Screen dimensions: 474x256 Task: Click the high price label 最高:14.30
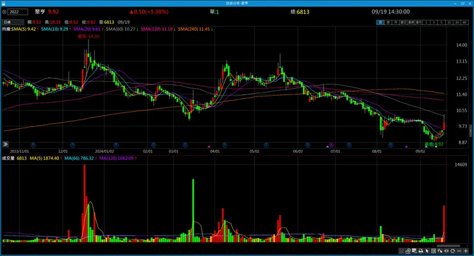[88, 36]
